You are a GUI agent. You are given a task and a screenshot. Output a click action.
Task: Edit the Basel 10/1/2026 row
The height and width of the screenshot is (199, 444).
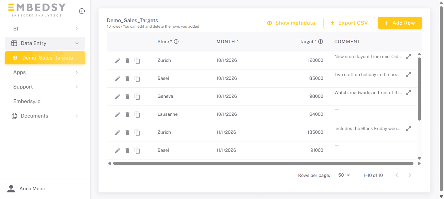point(118,78)
